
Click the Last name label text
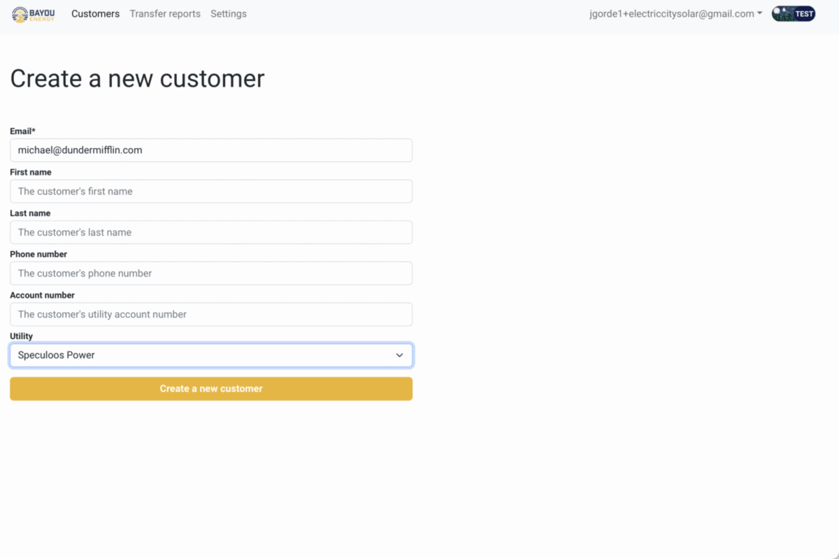(30, 213)
